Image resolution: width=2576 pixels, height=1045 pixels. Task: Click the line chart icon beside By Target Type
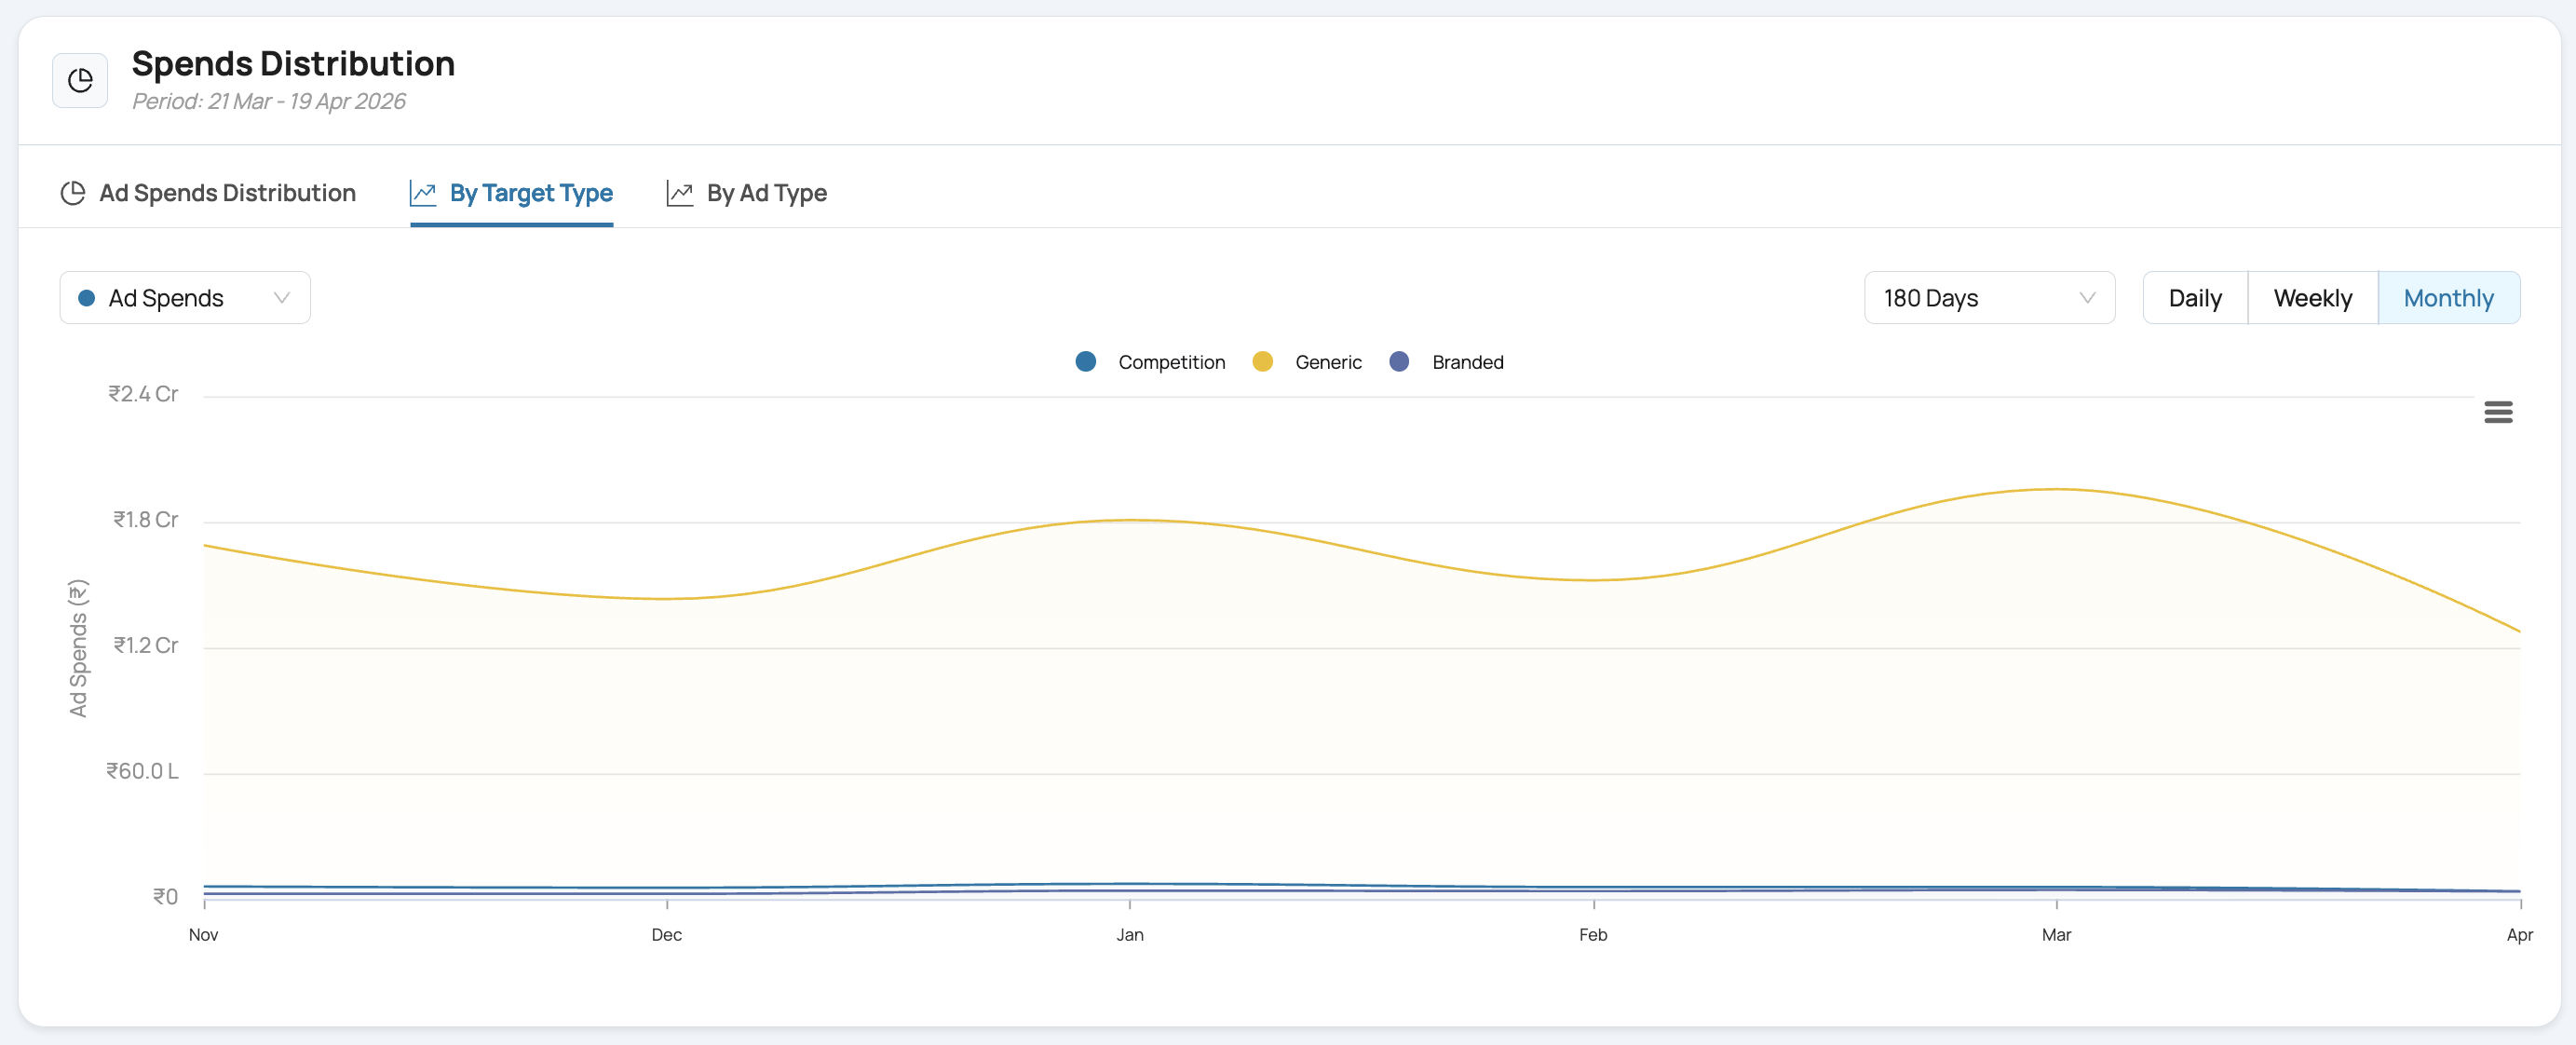coord(423,193)
